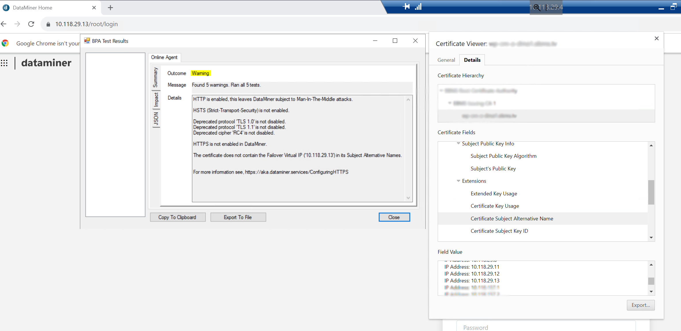
Task: Open the dataminer apps grid icon
Action: (x=4, y=63)
